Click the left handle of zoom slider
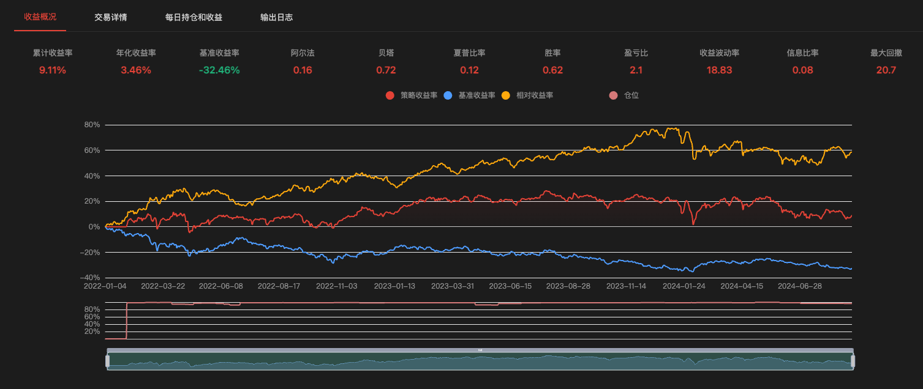923x389 pixels. [108, 361]
